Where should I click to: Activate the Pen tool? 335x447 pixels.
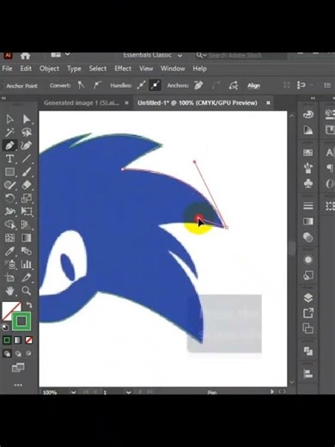[x=9, y=145]
